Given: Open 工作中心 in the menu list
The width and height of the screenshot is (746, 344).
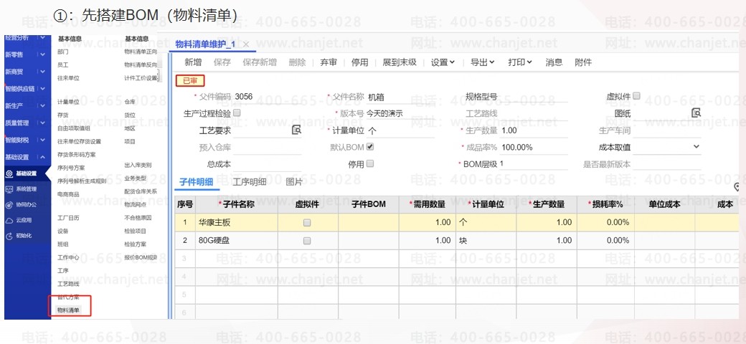Looking at the screenshot, I should tap(68, 257).
